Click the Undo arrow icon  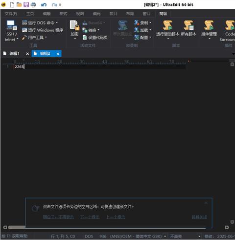point(44,5)
